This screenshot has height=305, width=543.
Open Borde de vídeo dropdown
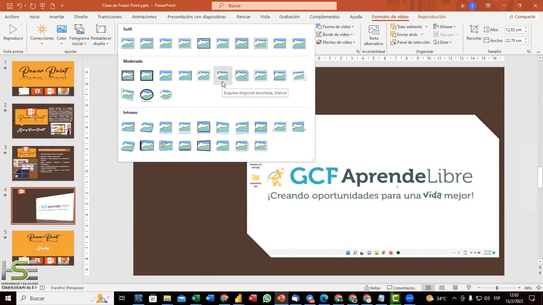336,34
